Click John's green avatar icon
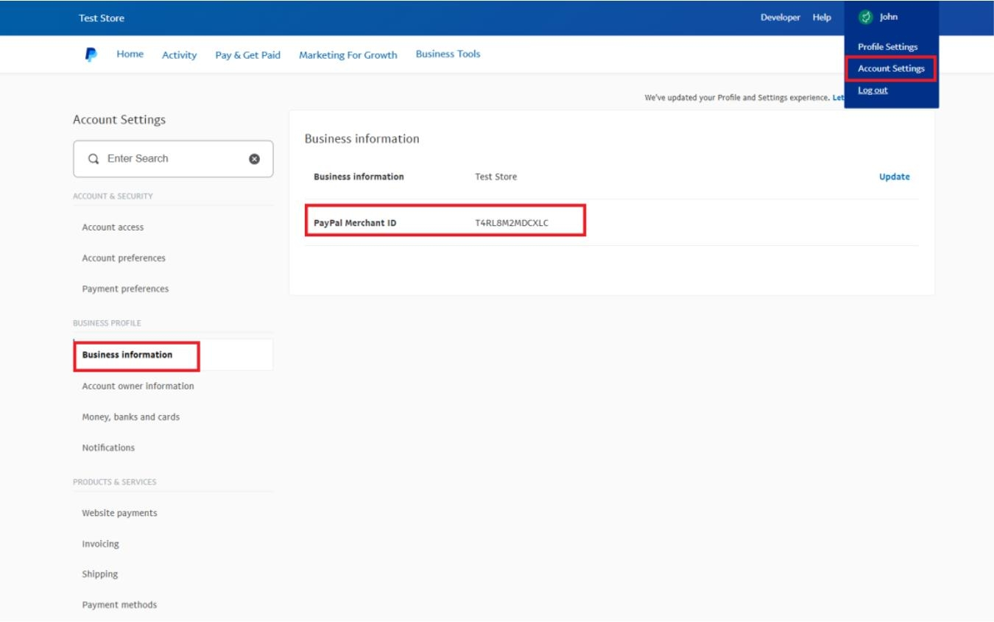This screenshot has height=622, width=994. click(x=867, y=17)
